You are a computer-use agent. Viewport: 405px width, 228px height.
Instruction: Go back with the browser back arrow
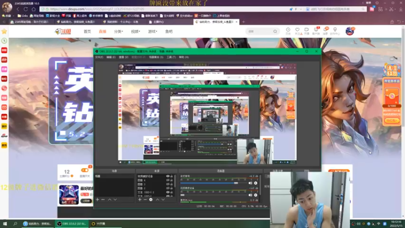[18, 9]
